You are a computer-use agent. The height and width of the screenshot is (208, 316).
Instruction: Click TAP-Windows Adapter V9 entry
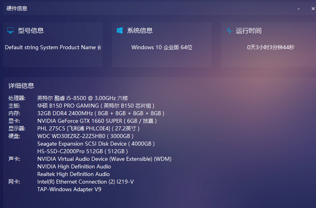[x=69, y=190]
